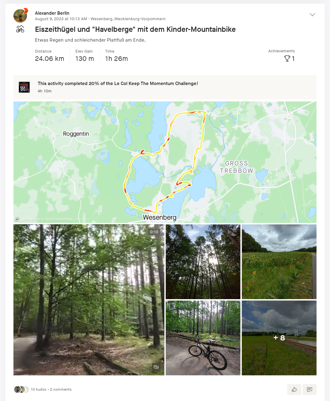Open the activity title Eiszeithügel und Havelberge
The width and height of the screenshot is (330, 401).
tap(135, 29)
